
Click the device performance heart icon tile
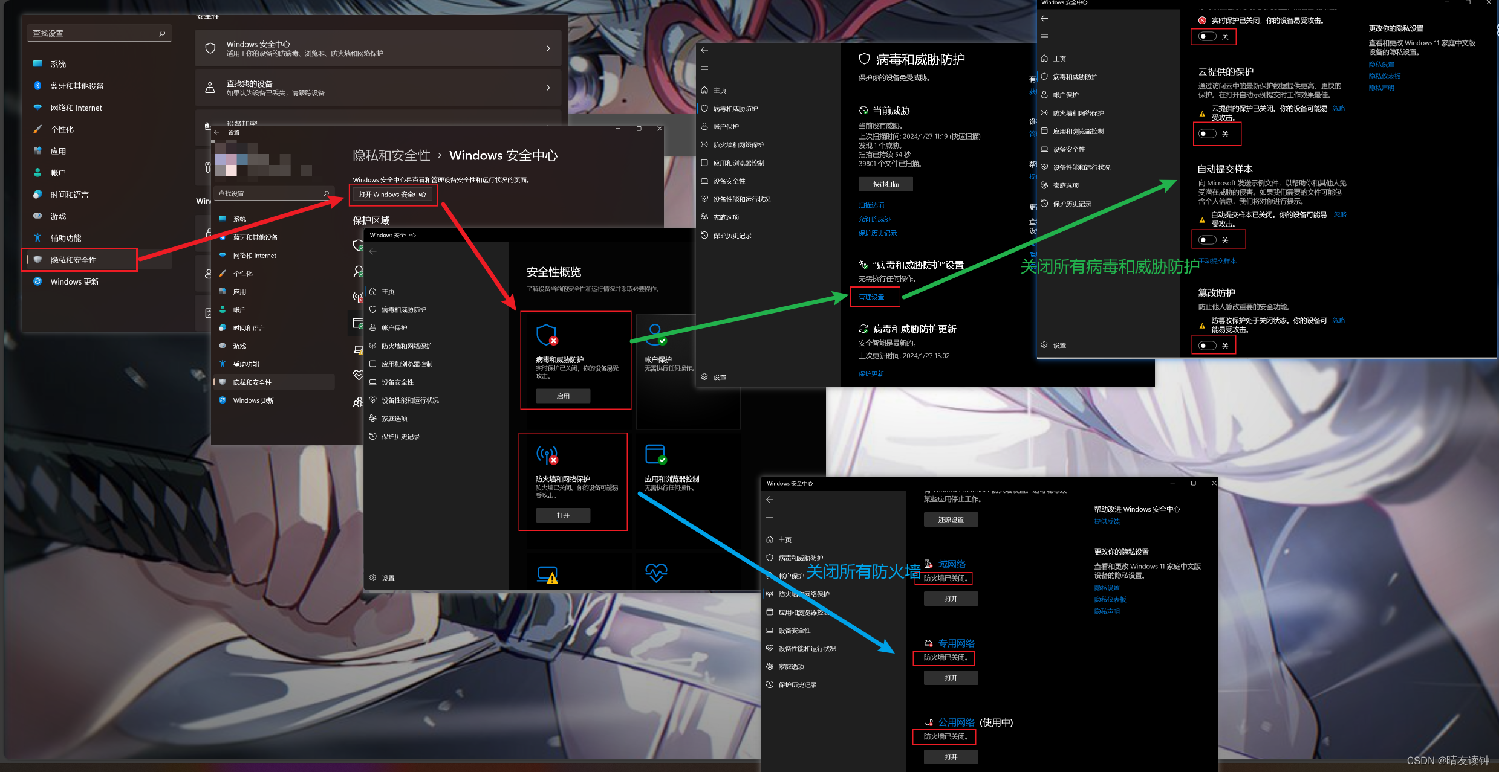click(655, 571)
